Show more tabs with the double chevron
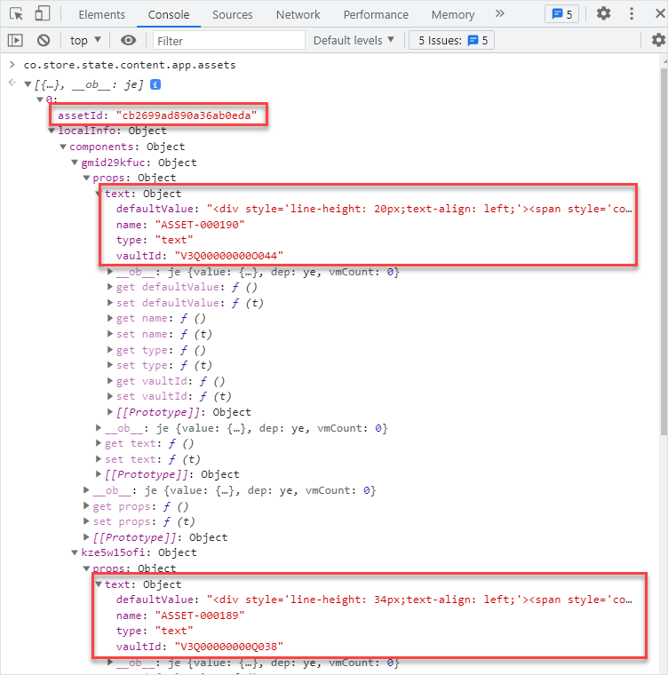Screen dimensions: 668x675 click(499, 14)
